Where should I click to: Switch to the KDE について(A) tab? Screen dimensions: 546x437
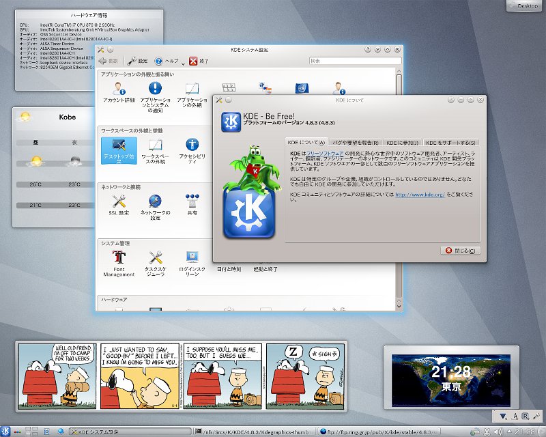[306, 142]
